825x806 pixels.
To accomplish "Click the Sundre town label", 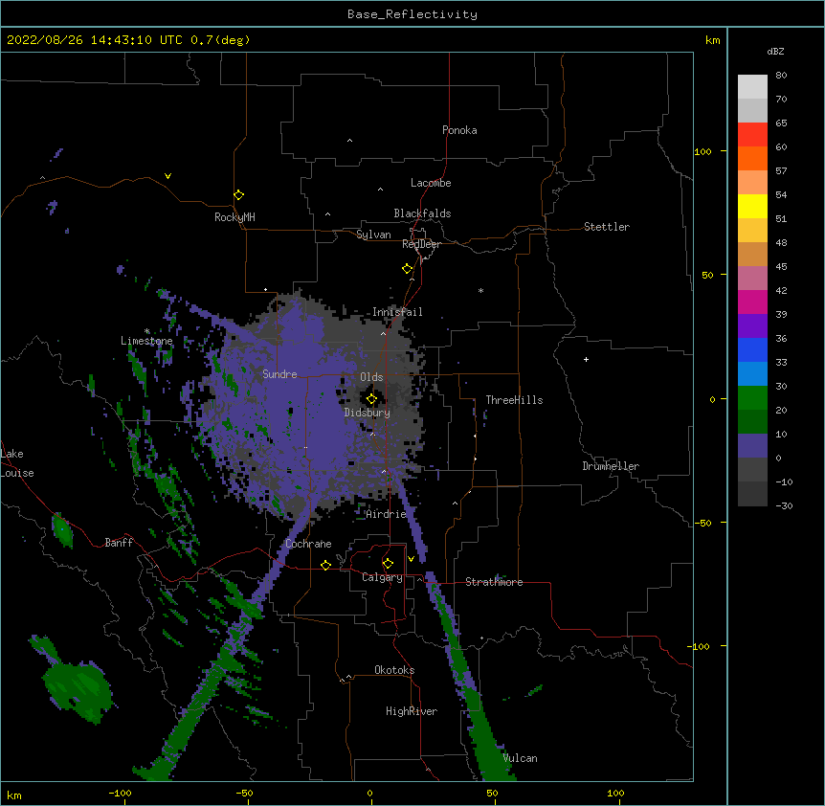I will point(279,374).
